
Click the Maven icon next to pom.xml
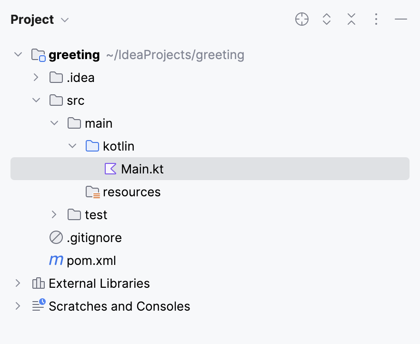click(56, 260)
